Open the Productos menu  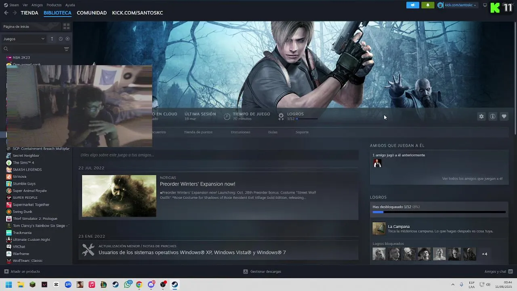point(54,5)
